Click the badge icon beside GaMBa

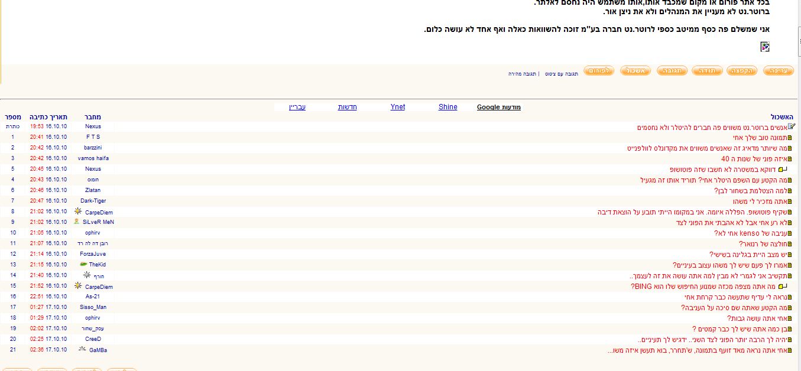[x=82, y=349]
